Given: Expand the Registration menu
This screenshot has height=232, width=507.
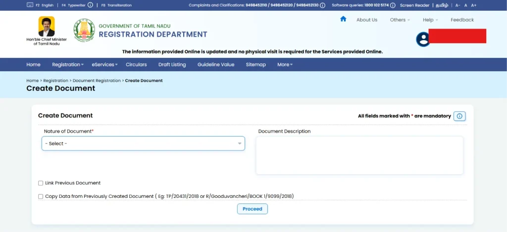Looking at the screenshot, I should tap(67, 65).
